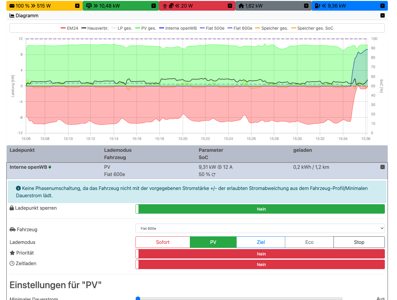Expand the yellow battery status card

(x=77, y=6)
